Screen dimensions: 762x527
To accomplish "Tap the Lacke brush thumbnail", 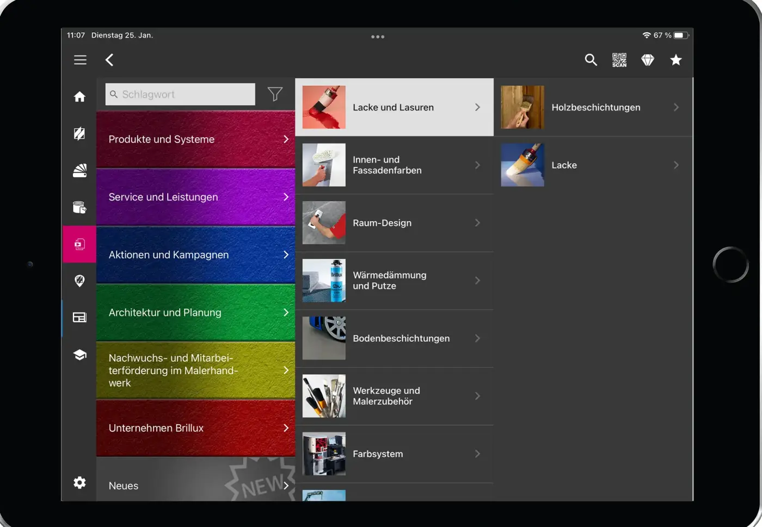I will [x=523, y=165].
